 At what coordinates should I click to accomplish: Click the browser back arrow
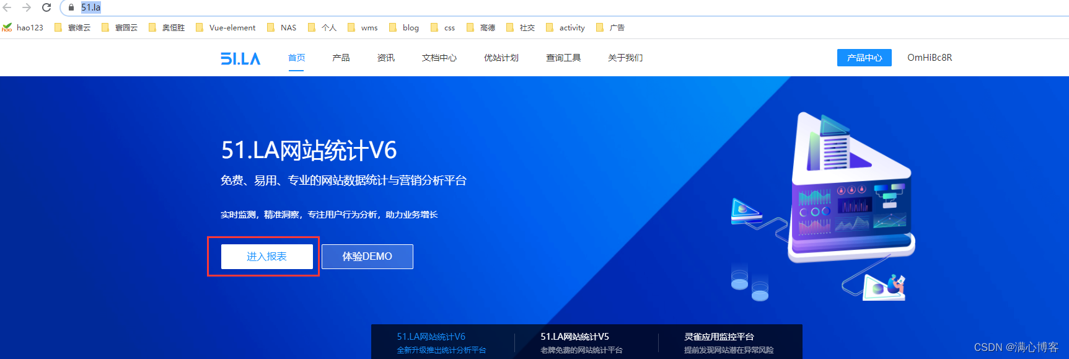7,7
